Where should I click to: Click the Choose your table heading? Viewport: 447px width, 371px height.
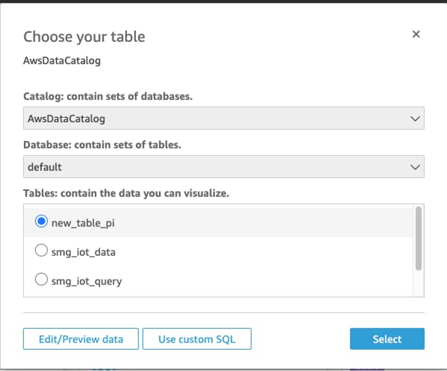coord(84,37)
